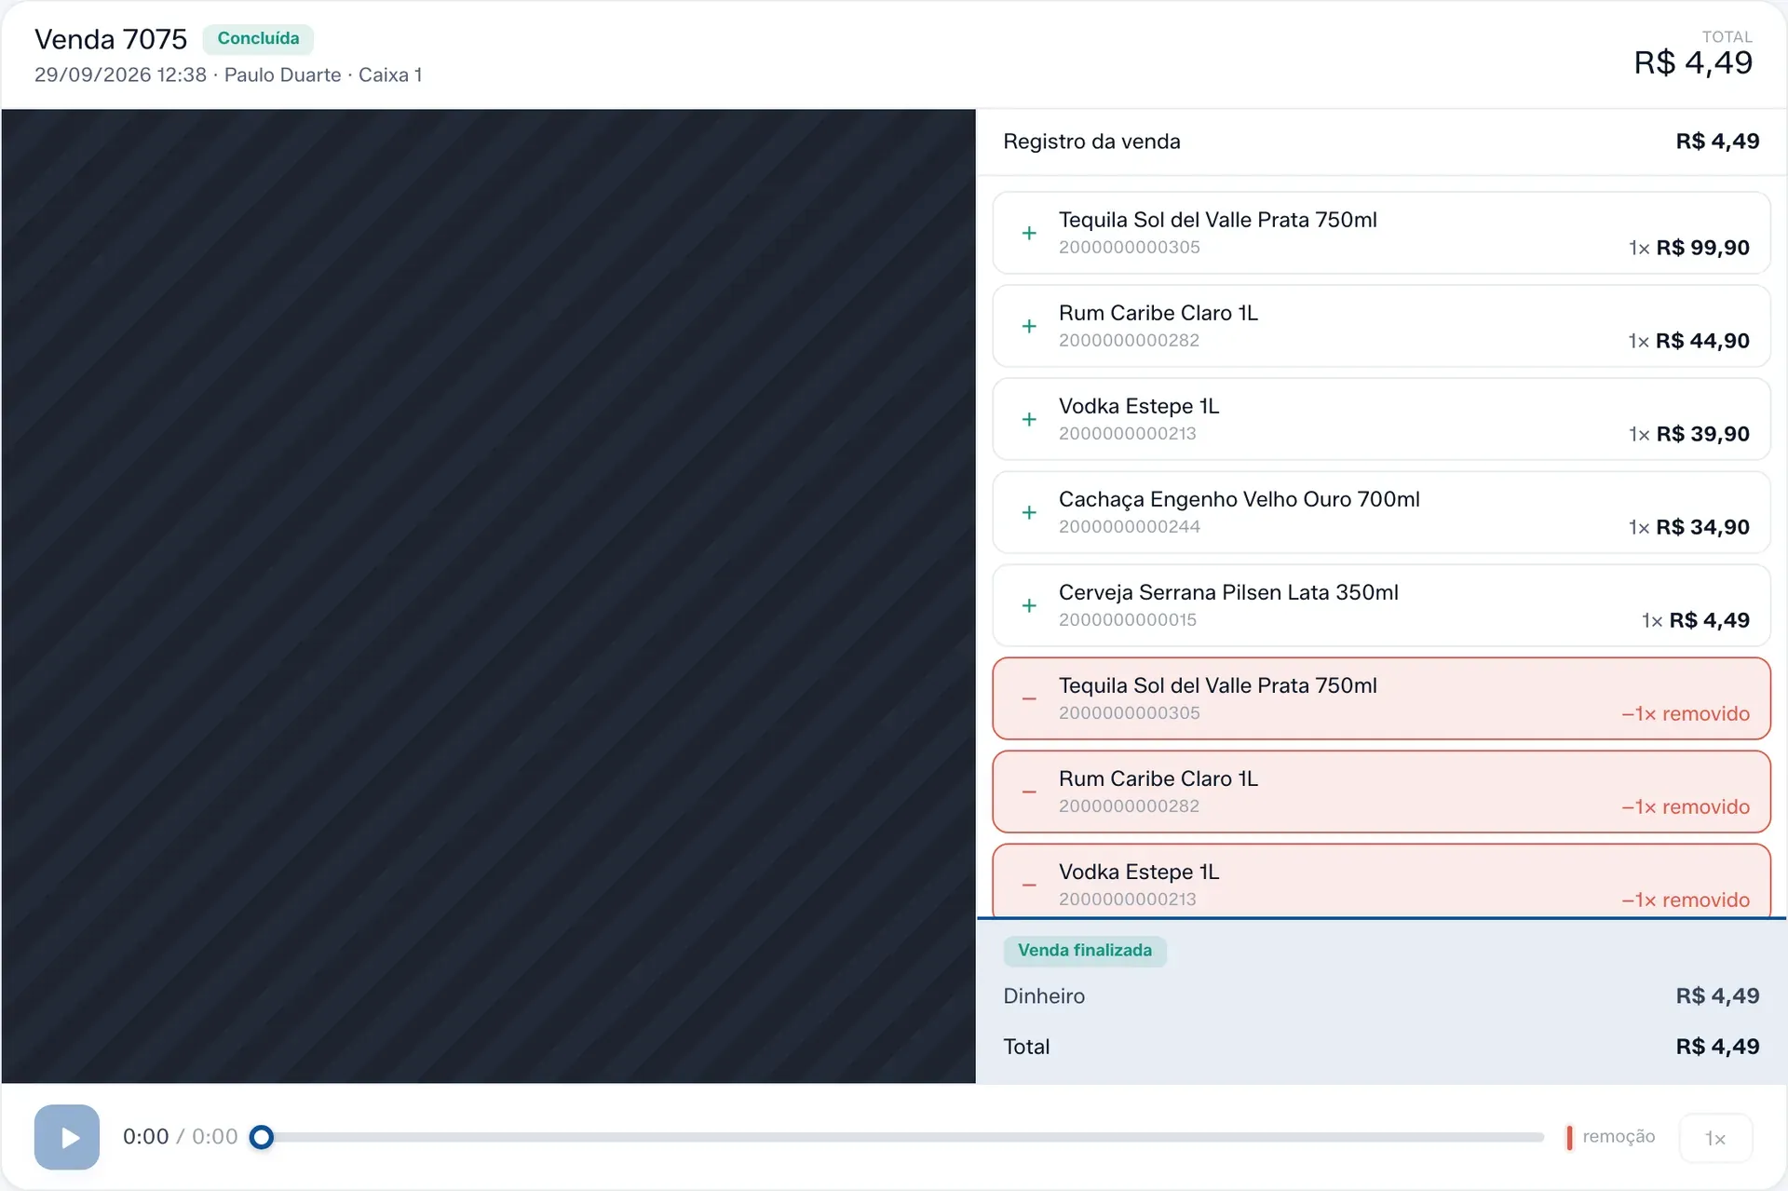Click price R$ 34,90
Viewport: 1788px width, 1191px height.
[x=1702, y=527]
